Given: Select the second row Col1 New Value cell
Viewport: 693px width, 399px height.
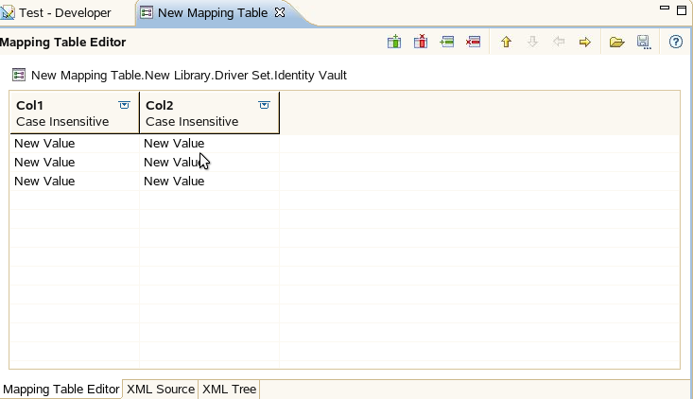Looking at the screenshot, I should [75, 163].
